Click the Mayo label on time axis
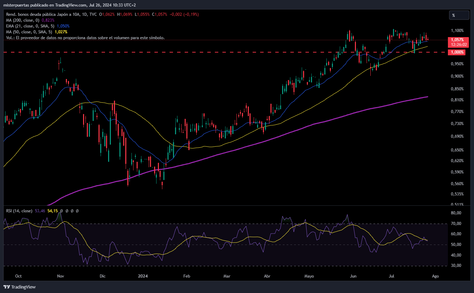474x293 pixels. point(309,276)
